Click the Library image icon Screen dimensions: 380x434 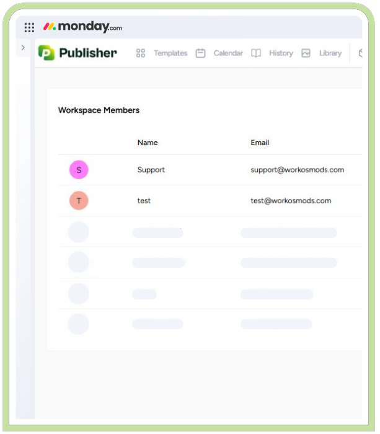click(306, 53)
